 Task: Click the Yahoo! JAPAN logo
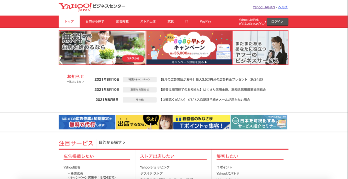pos(75,7)
